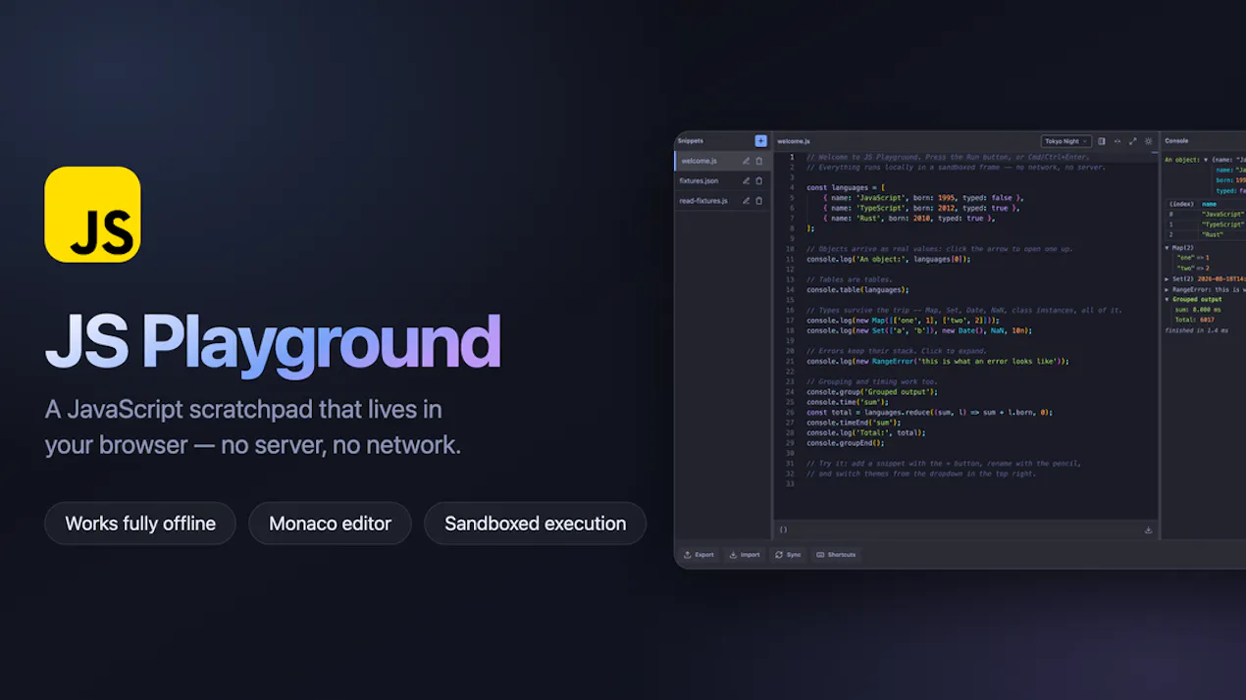
Task: Click the (index) table header in console
Action: 1182,204
